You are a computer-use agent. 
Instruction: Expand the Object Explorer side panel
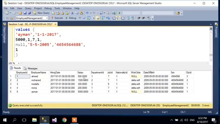(4, 33)
